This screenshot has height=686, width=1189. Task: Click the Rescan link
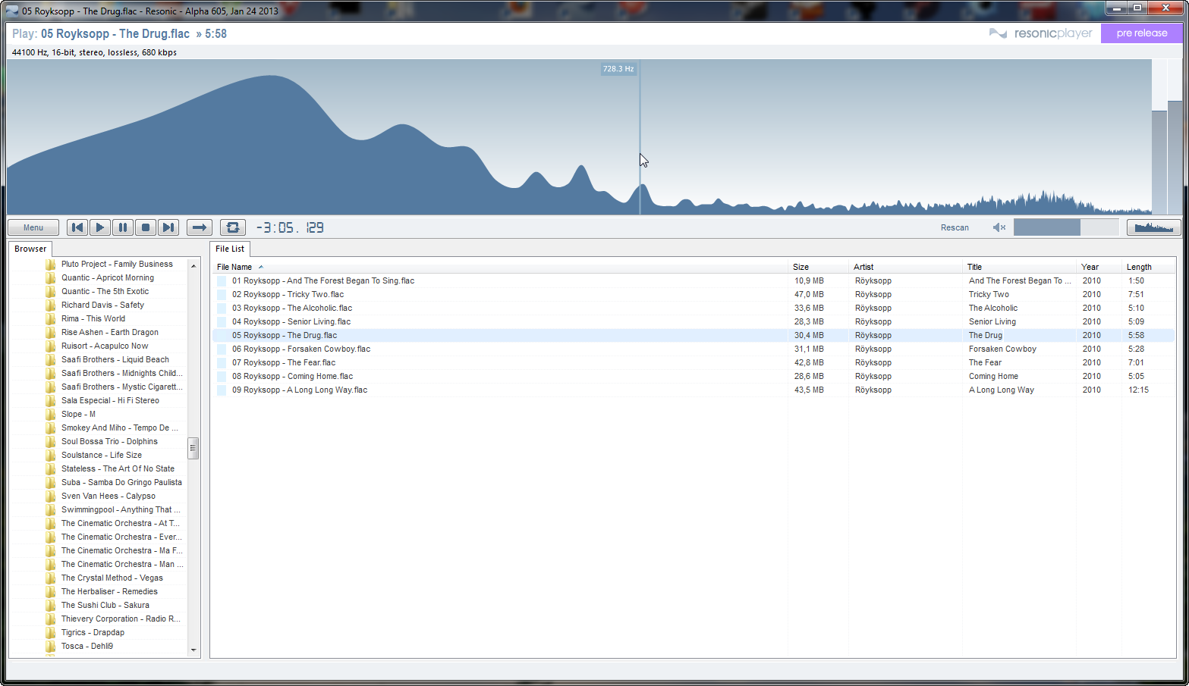pos(955,227)
